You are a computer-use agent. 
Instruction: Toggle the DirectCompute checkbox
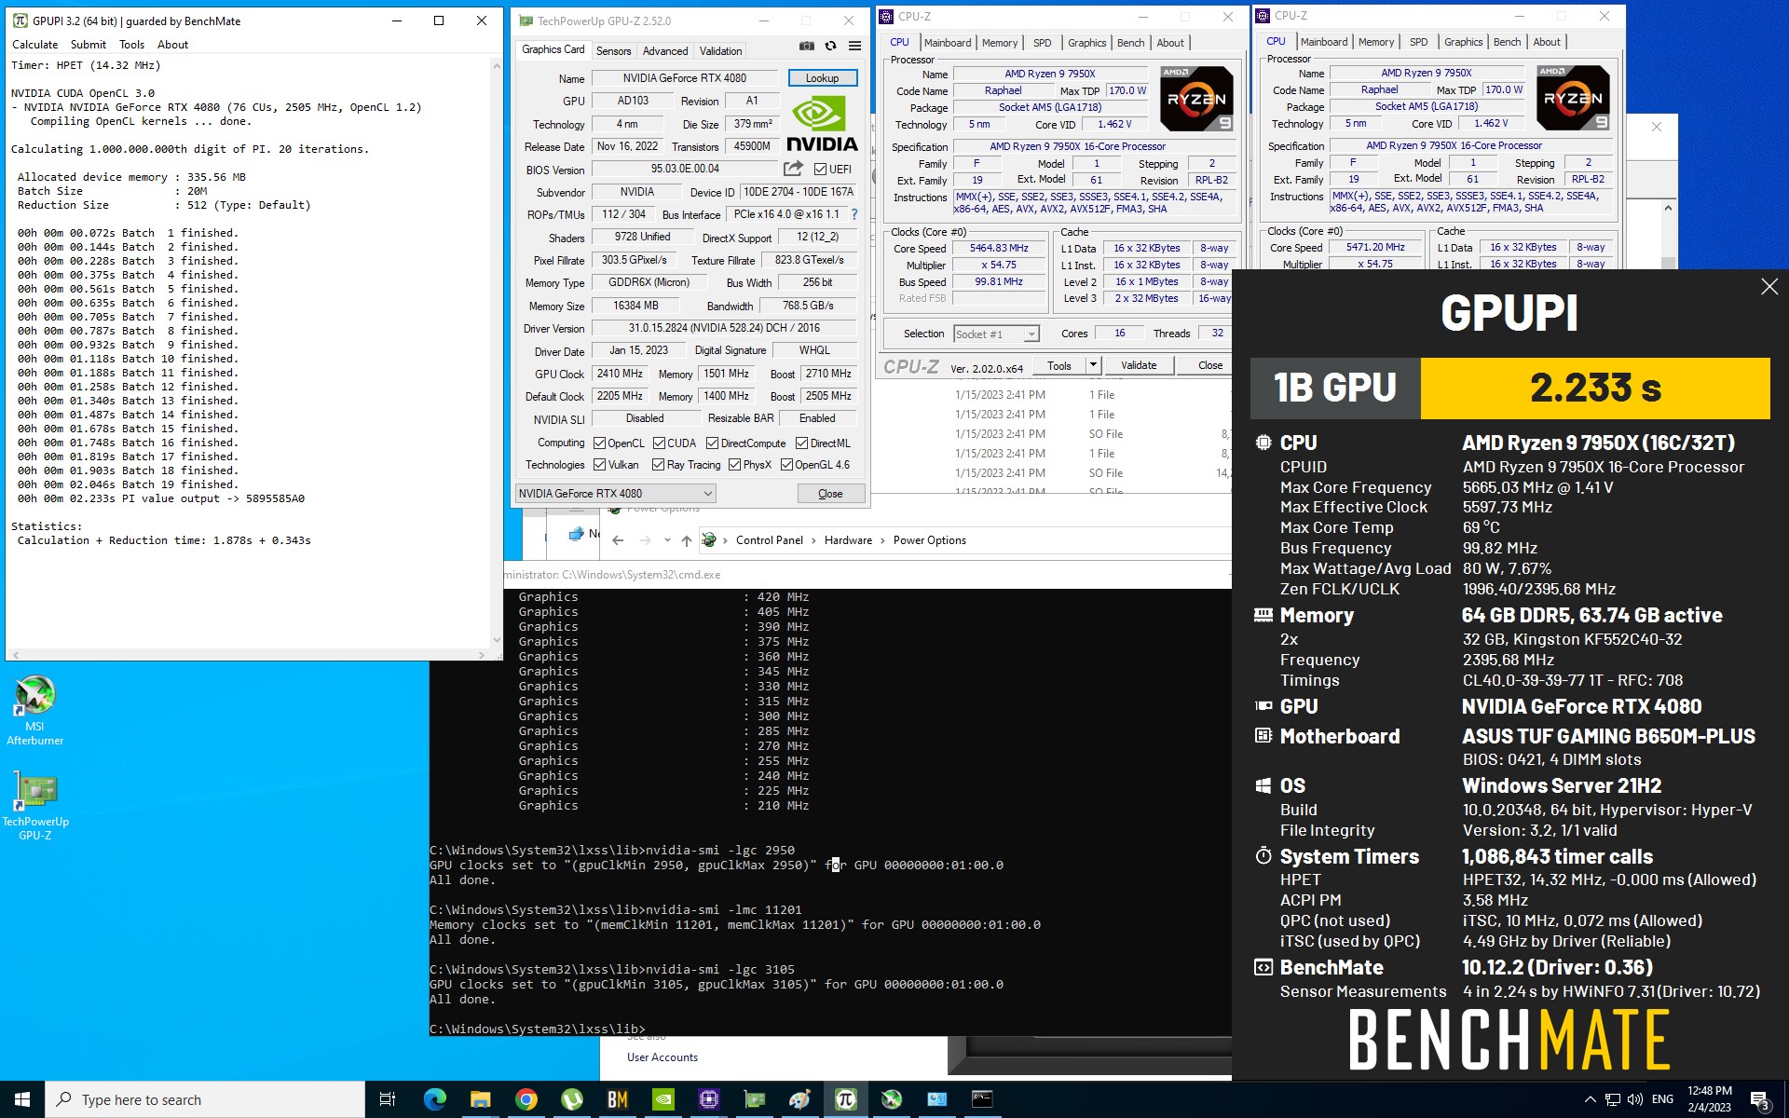pos(712,443)
